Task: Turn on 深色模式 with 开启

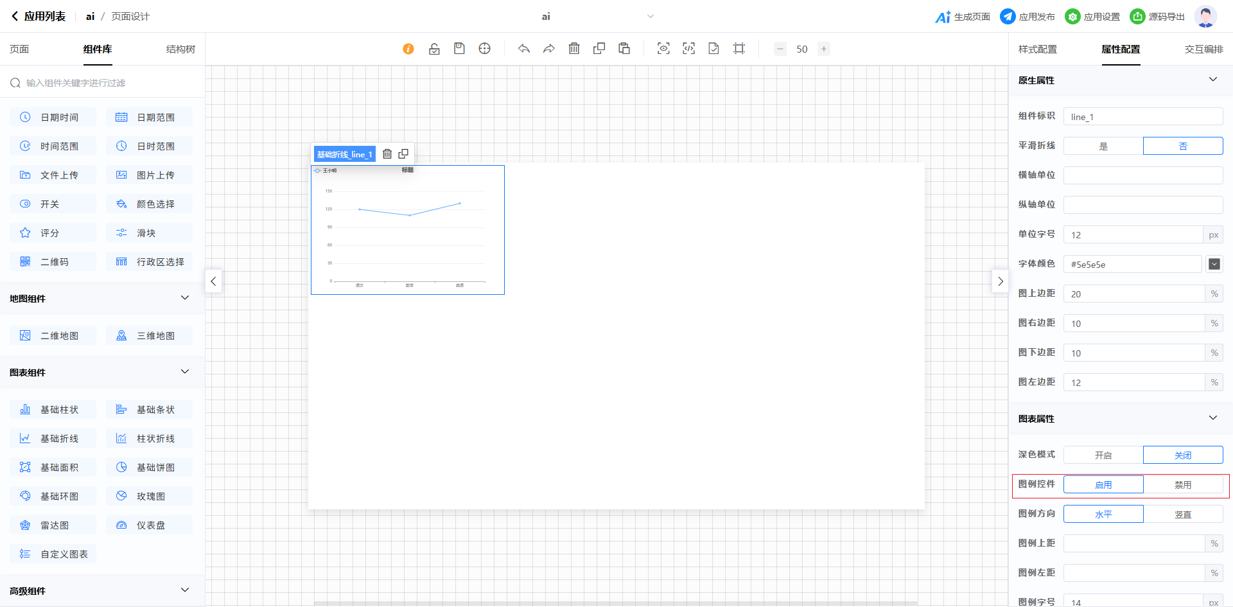Action: point(1103,455)
